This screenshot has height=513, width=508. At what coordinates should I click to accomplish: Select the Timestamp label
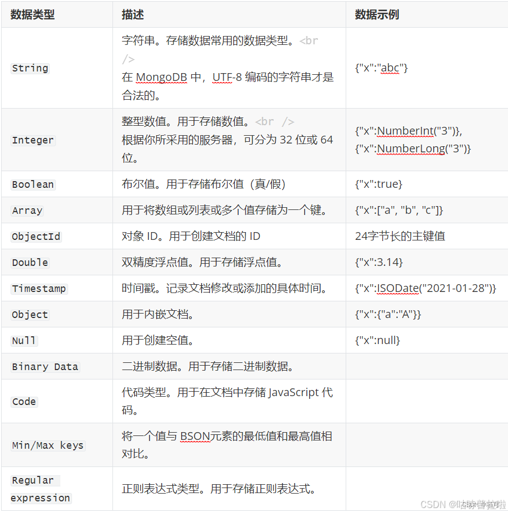tap(39, 288)
